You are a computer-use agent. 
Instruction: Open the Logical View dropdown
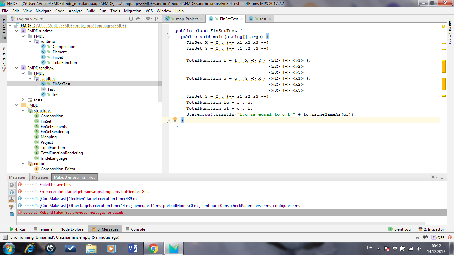30,19
